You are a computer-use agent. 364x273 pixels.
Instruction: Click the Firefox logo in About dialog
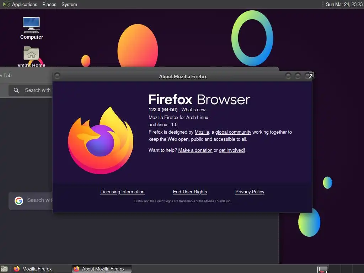[x=101, y=140]
